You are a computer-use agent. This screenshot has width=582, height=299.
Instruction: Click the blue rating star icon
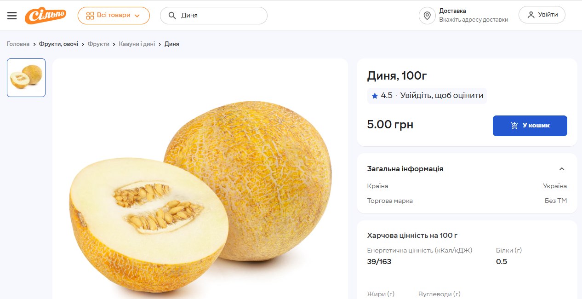(x=375, y=96)
